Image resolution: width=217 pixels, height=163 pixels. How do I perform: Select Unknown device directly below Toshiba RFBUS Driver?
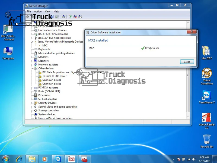coord(52,80)
